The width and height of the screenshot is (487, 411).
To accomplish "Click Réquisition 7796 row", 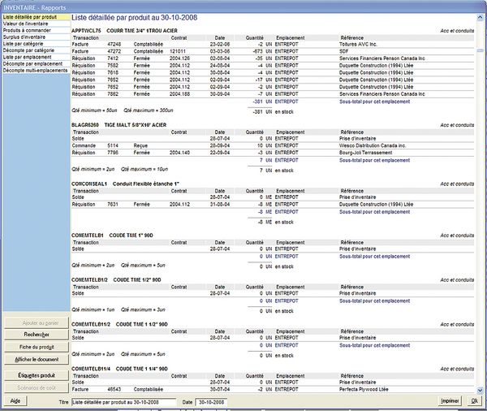I will (273, 153).
